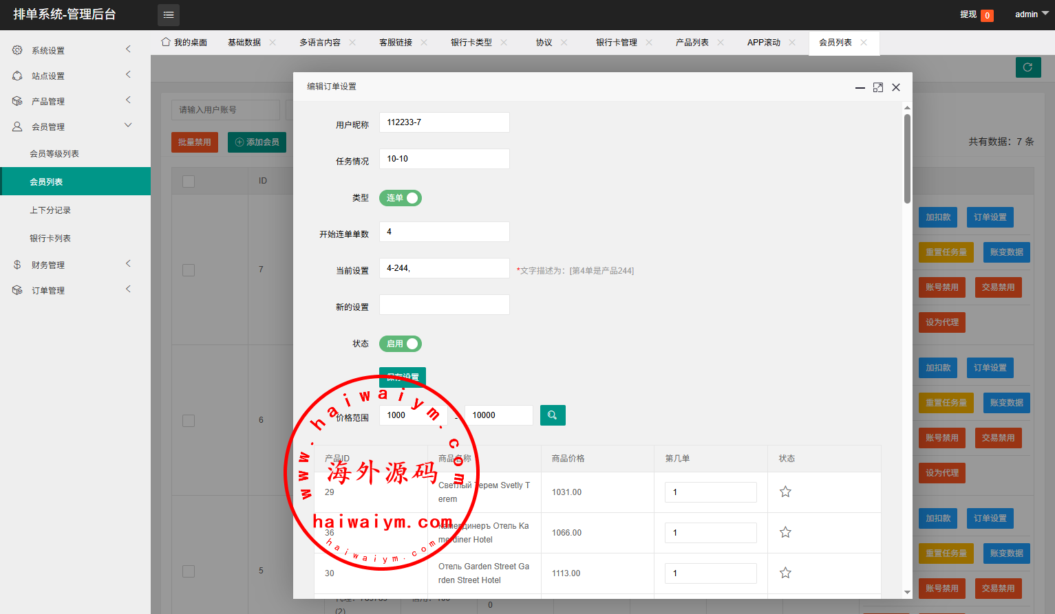Click the dialog vertical scrollbar thumb
The height and width of the screenshot is (614, 1055).
(907, 158)
